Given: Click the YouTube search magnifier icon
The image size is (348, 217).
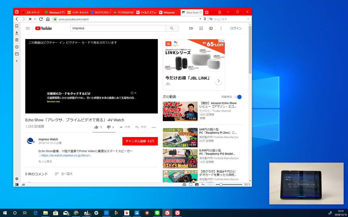Looking at the screenshot, I should click(172, 28).
